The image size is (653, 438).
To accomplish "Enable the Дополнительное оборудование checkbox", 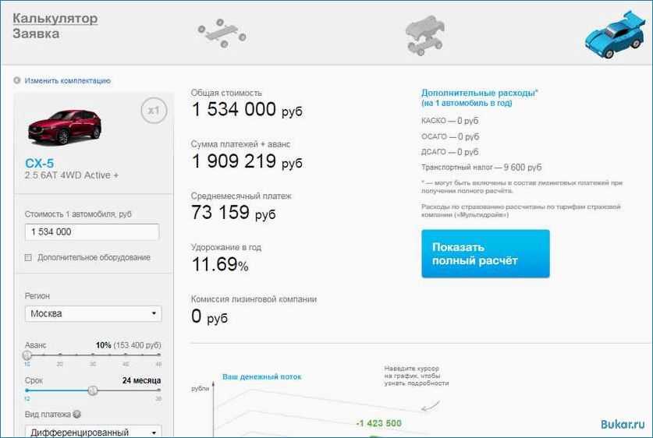I will (x=28, y=257).
